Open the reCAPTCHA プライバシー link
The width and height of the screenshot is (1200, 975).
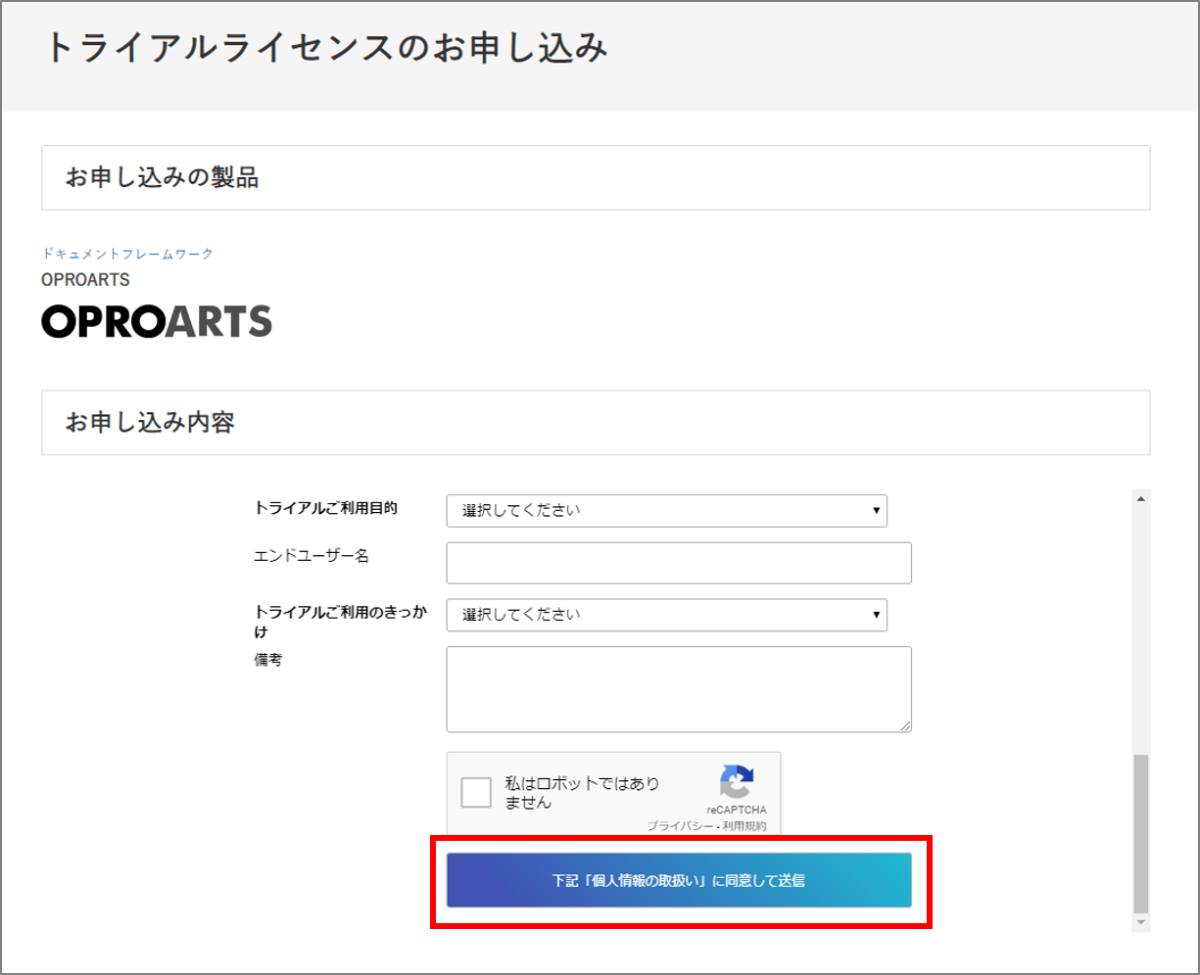click(678, 826)
